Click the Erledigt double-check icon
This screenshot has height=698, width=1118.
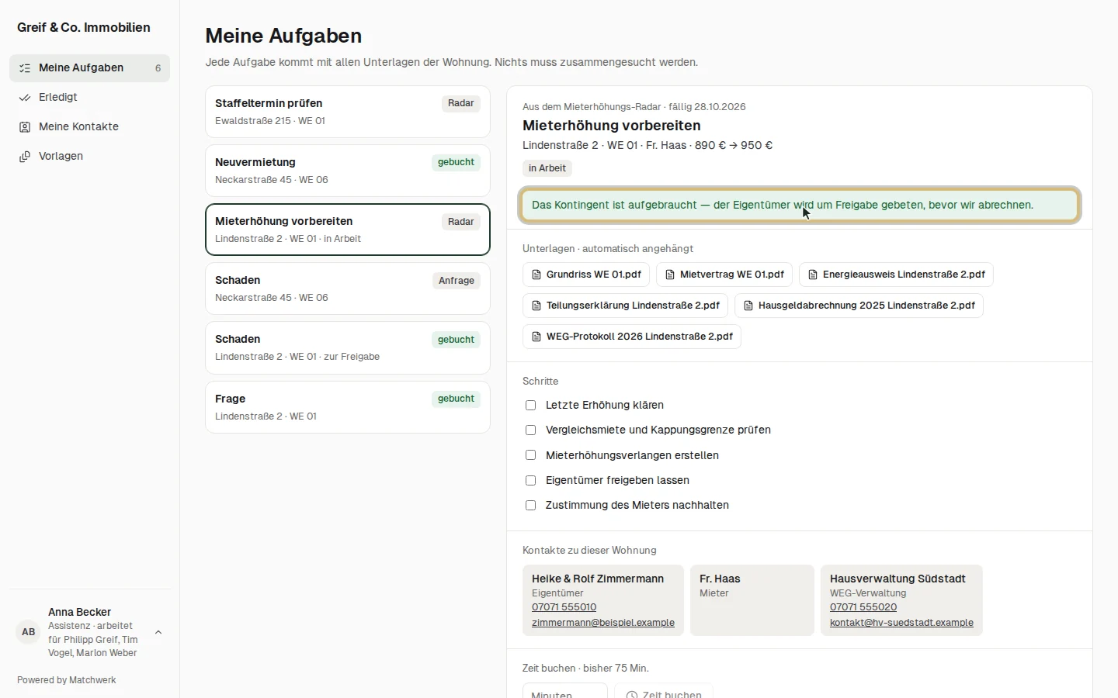point(25,98)
